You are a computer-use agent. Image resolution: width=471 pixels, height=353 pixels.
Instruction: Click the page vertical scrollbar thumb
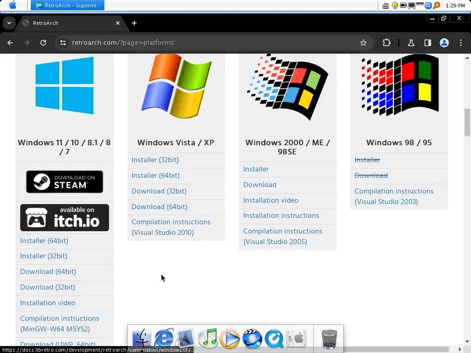coord(467,122)
